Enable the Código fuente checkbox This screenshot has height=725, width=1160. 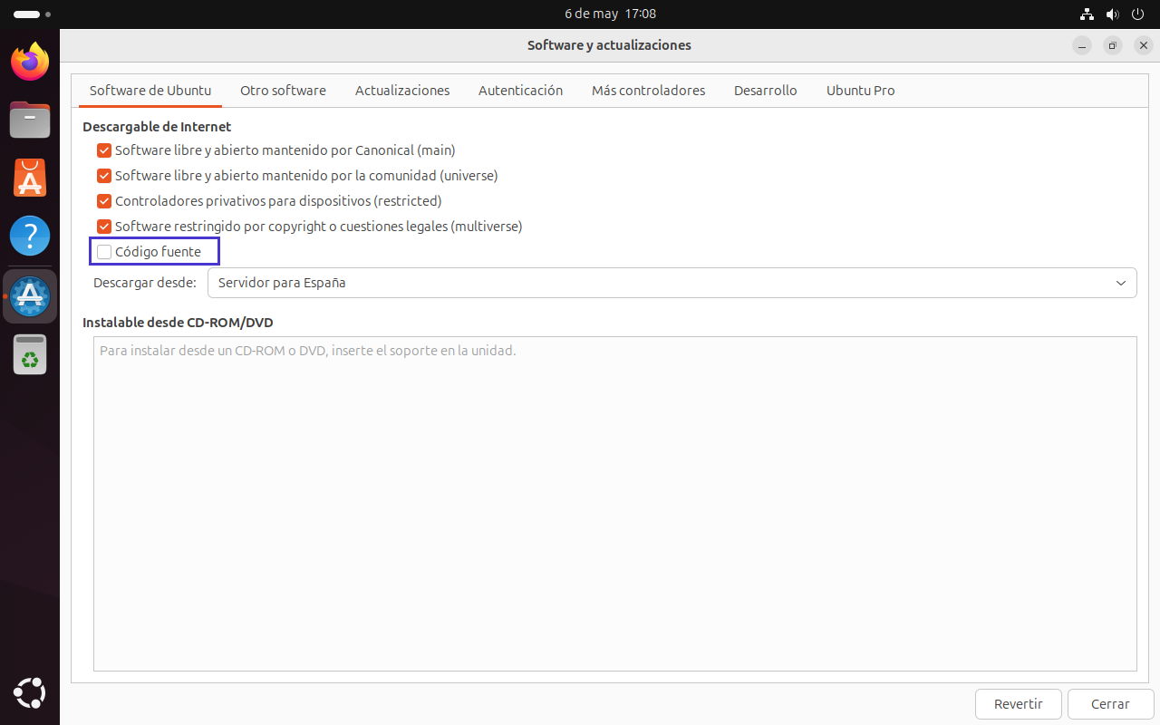(x=104, y=252)
